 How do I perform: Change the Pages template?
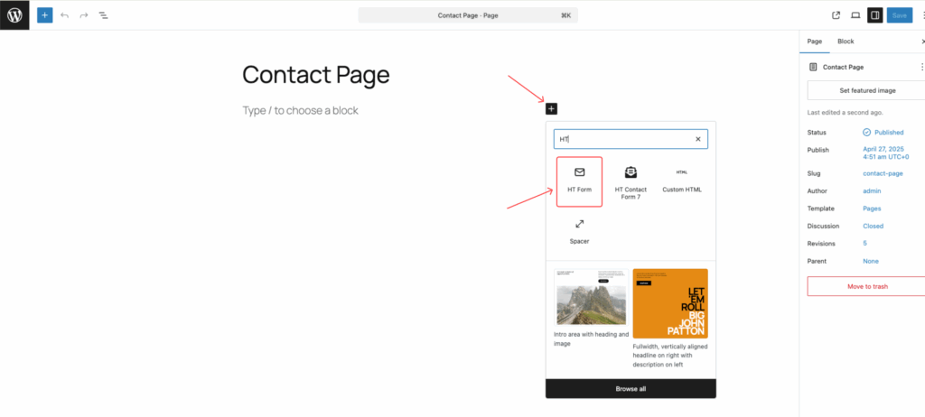tap(872, 208)
